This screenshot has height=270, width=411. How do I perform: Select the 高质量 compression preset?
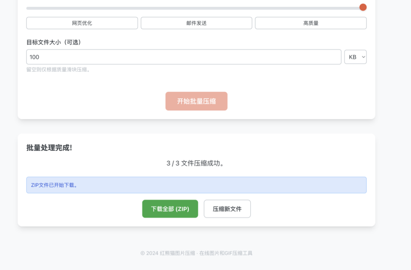[310, 23]
